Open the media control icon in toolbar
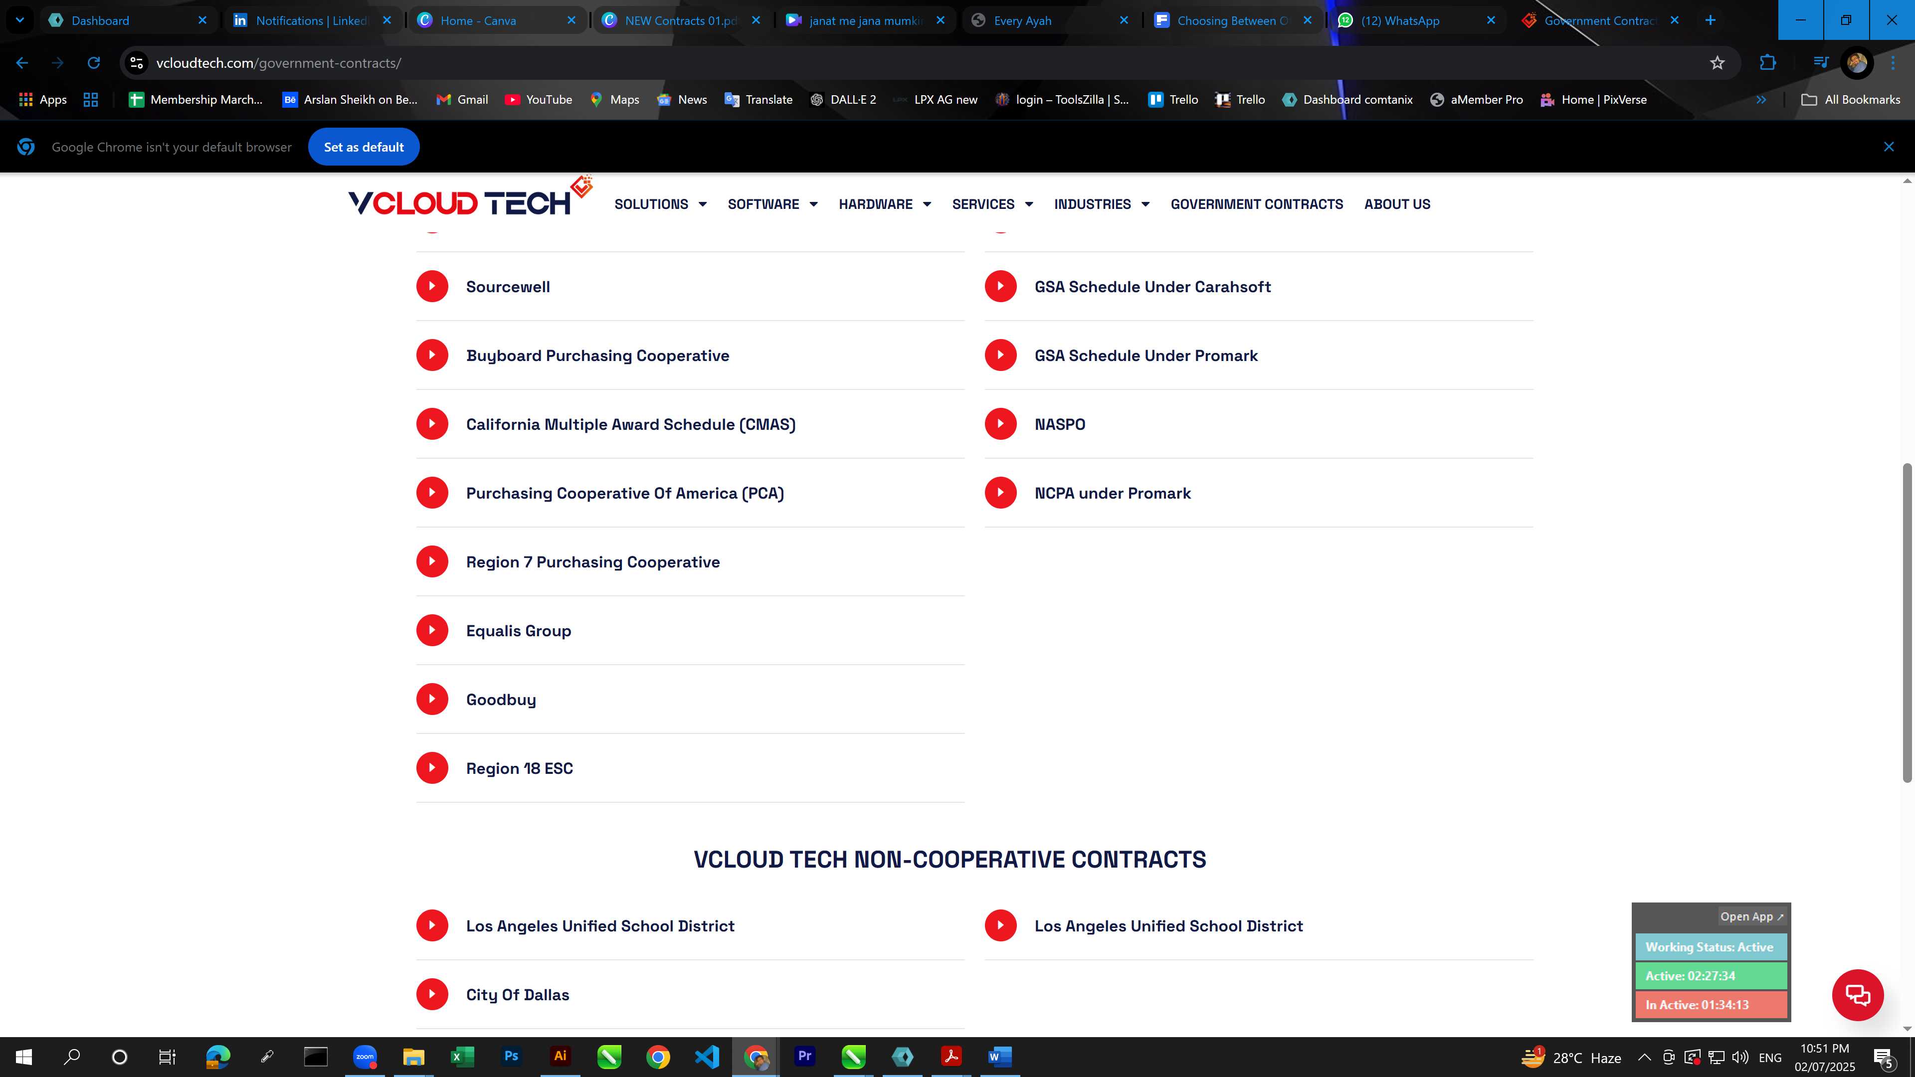 [1821, 63]
